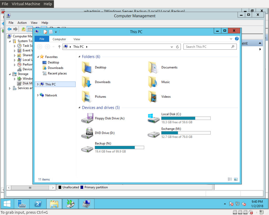The image size is (269, 215).
Task: Open the File tab in This PC
Action: tap(42, 39)
